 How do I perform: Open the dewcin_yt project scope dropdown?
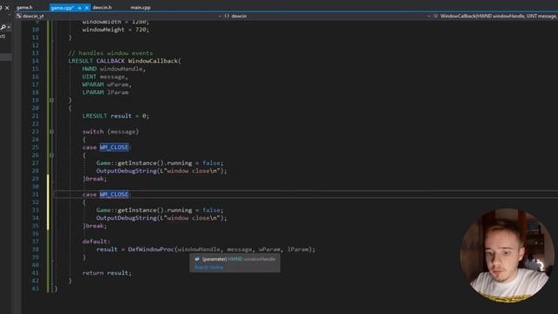pos(119,16)
